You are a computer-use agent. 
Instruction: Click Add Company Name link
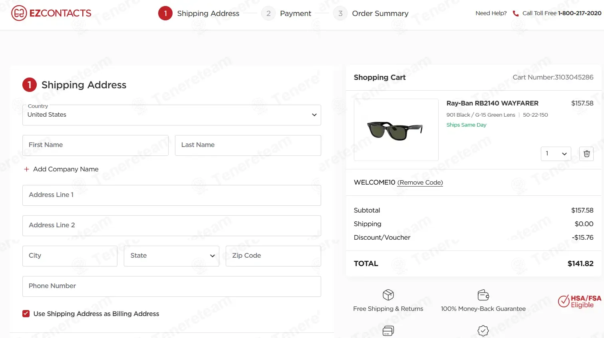pyautogui.click(x=66, y=169)
